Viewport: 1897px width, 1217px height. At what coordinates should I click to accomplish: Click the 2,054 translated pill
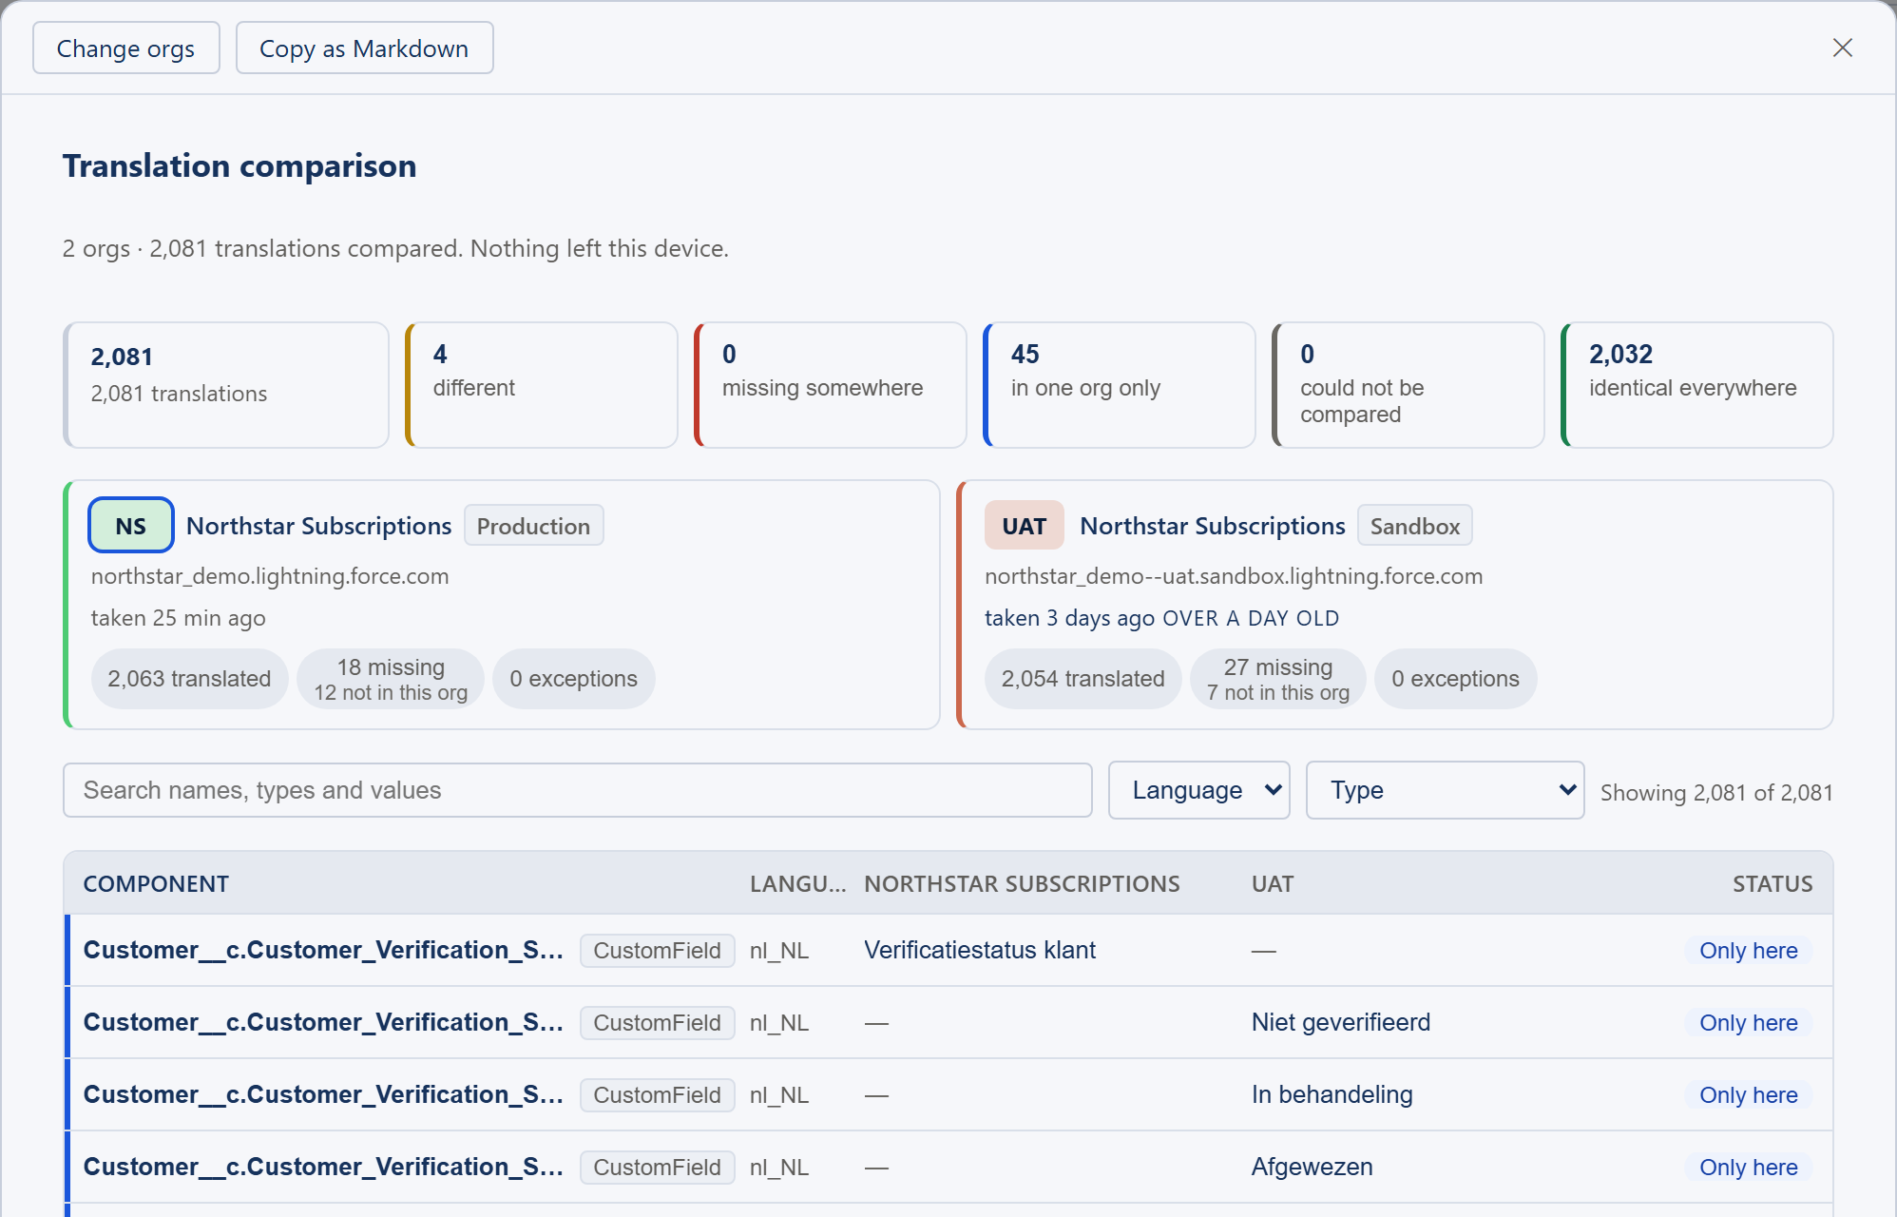pyautogui.click(x=1083, y=679)
